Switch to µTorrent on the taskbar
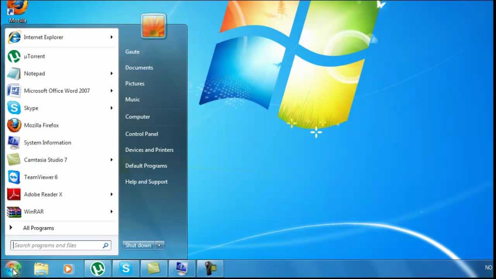This screenshot has width=496, height=279. click(x=98, y=269)
